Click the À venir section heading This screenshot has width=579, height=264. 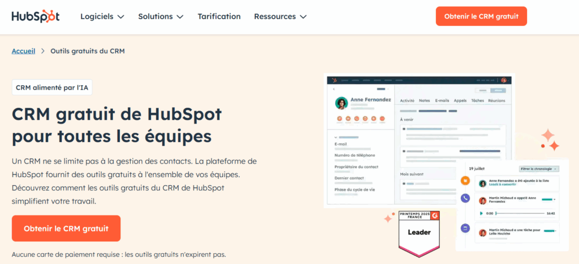point(407,120)
